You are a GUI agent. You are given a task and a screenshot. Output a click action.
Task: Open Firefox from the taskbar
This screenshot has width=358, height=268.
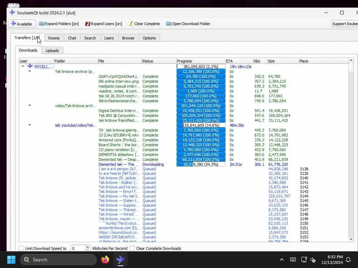point(105,260)
